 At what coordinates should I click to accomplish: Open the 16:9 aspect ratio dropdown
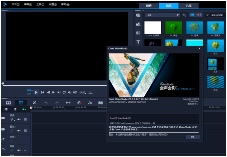(x=83, y=93)
